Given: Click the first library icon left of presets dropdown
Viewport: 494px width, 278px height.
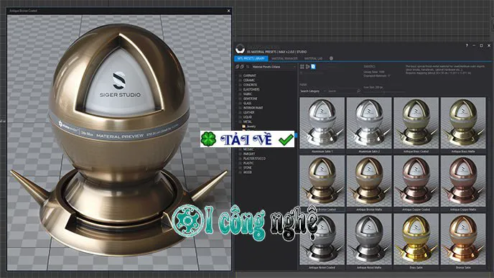Looking at the screenshot, I should [x=237, y=67].
